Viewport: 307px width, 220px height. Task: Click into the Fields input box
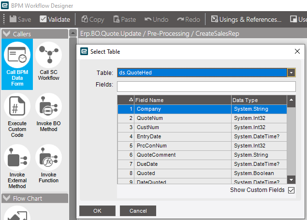coord(206,86)
